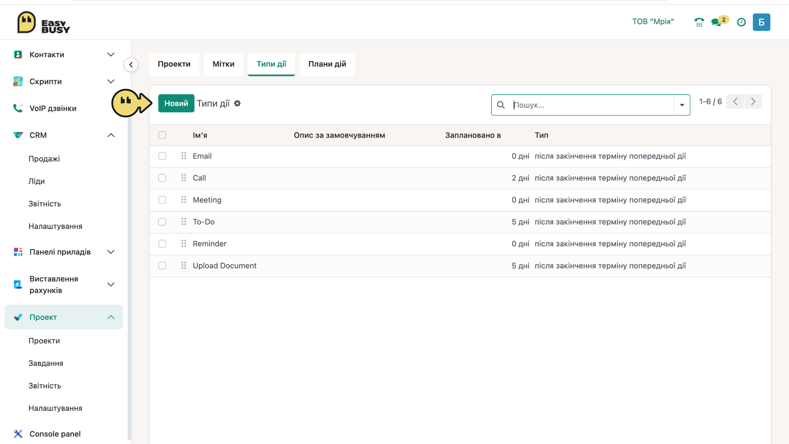The image size is (789, 444).
Task: Open user avatar menu Б
Action: (x=761, y=22)
